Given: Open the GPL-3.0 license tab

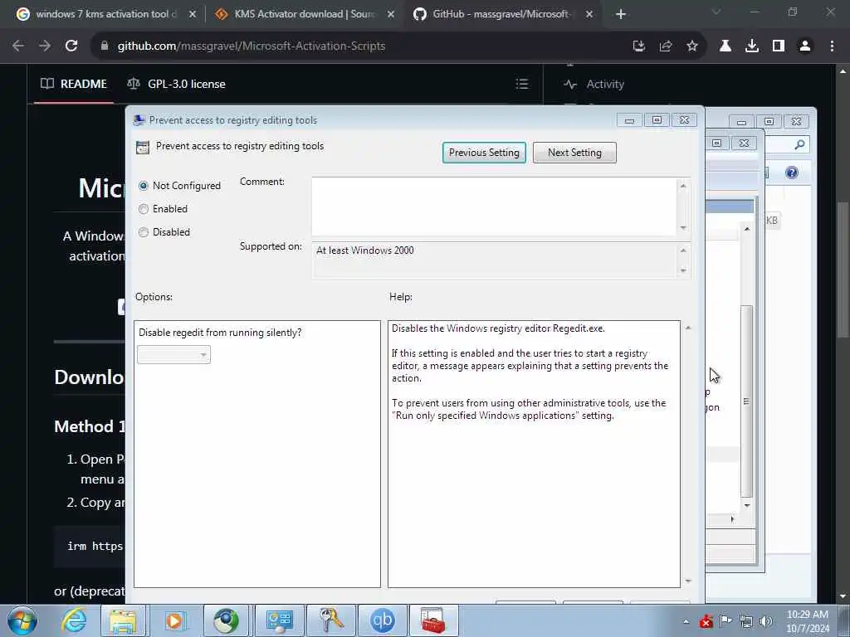Looking at the screenshot, I should [x=176, y=84].
